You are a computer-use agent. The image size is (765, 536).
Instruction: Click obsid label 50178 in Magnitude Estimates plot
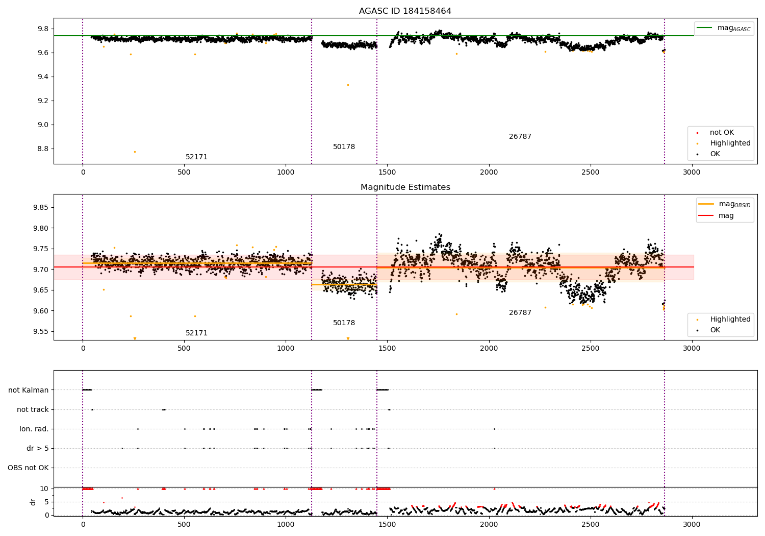[344, 323]
